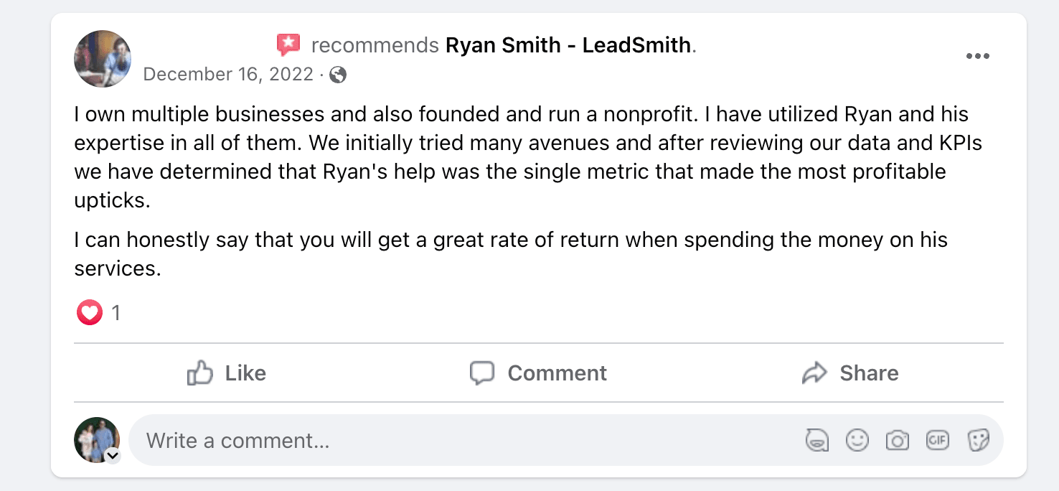Expand the commenting profile switcher arrow
Image resolution: width=1059 pixels, height=491 pixels.
point(113,455)
